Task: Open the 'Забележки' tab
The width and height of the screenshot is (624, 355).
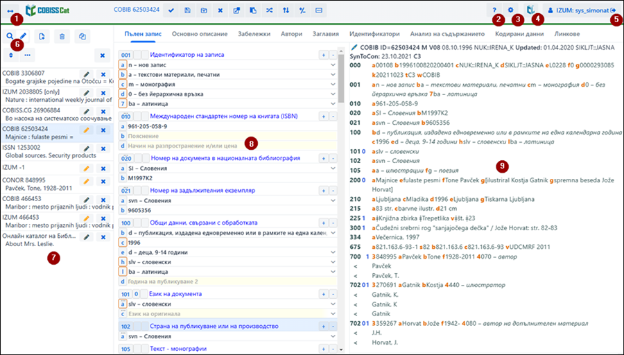Action: 254,34
